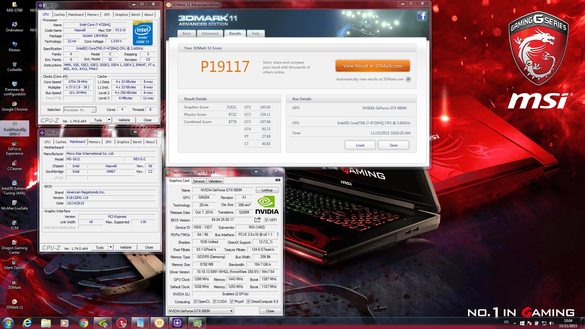Click the Bus Interface question mark in GPU-Z
Viewport: 585px width, 329px height.
[278, 235]
